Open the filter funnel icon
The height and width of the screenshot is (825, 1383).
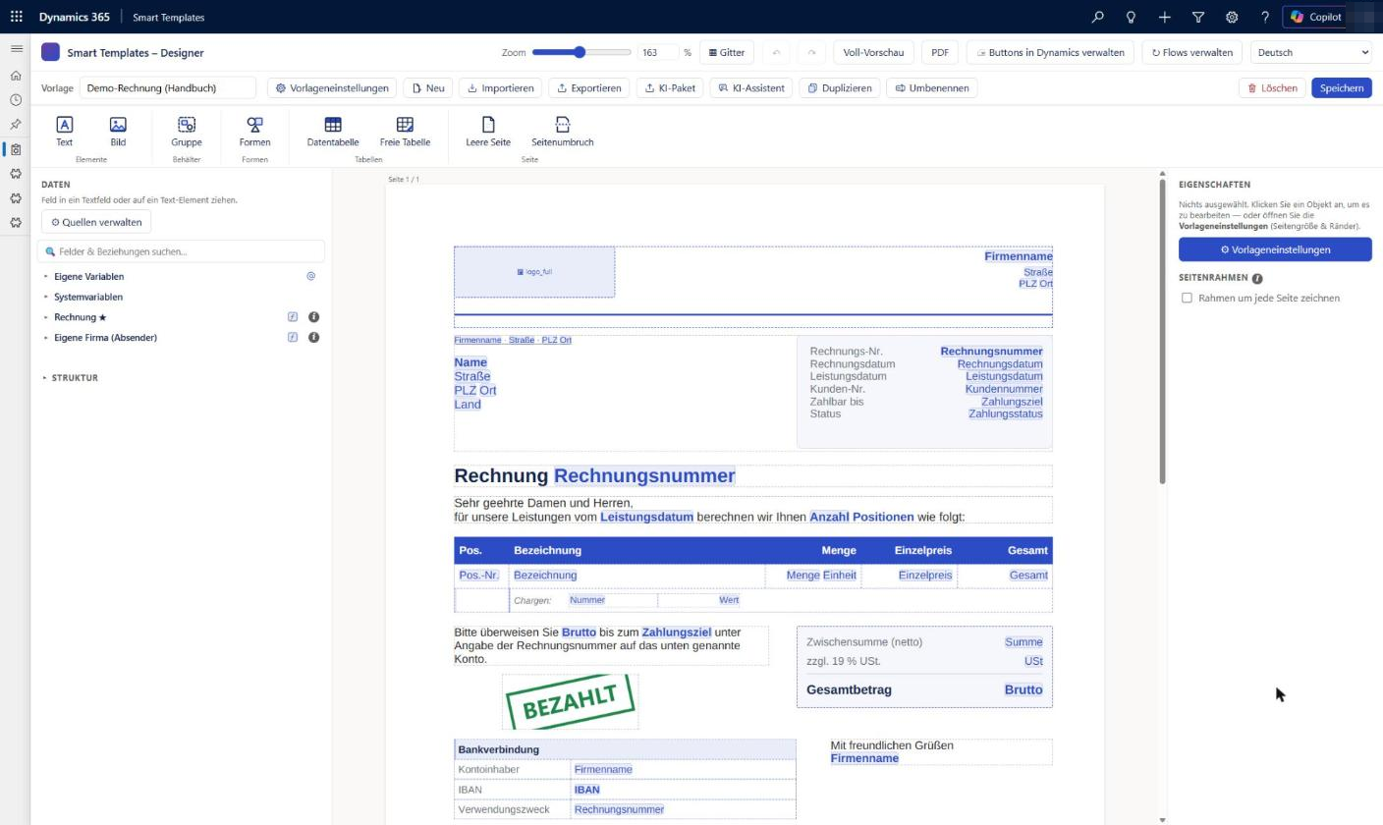1198,17
